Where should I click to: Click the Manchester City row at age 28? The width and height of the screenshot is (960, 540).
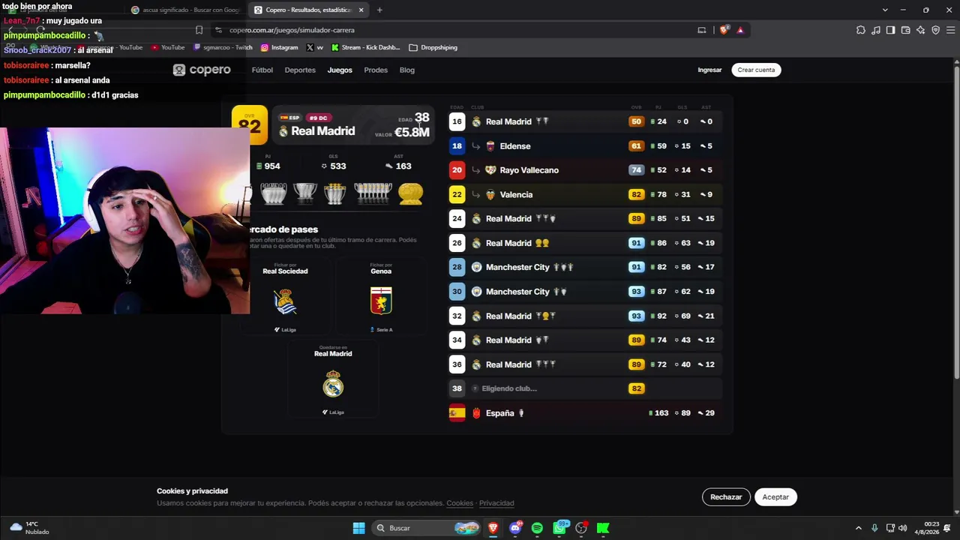[x=585, y=267]
